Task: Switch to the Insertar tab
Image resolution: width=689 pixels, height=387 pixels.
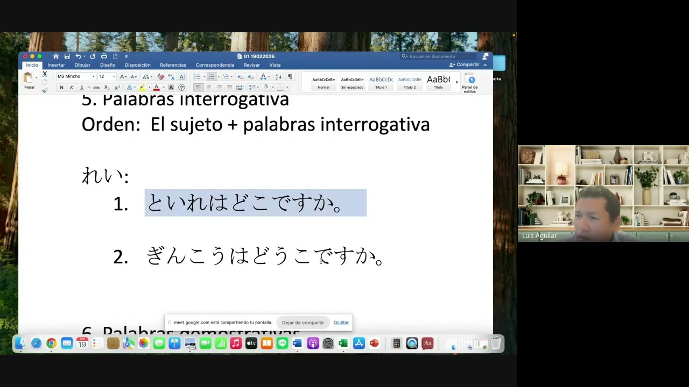Action: [x=56, y=65]
